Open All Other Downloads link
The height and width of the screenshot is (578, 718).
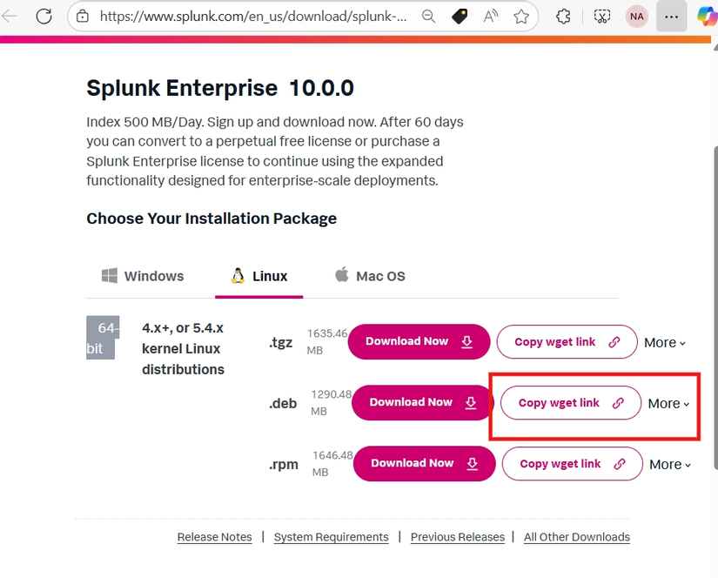click(x=577, y=537)
